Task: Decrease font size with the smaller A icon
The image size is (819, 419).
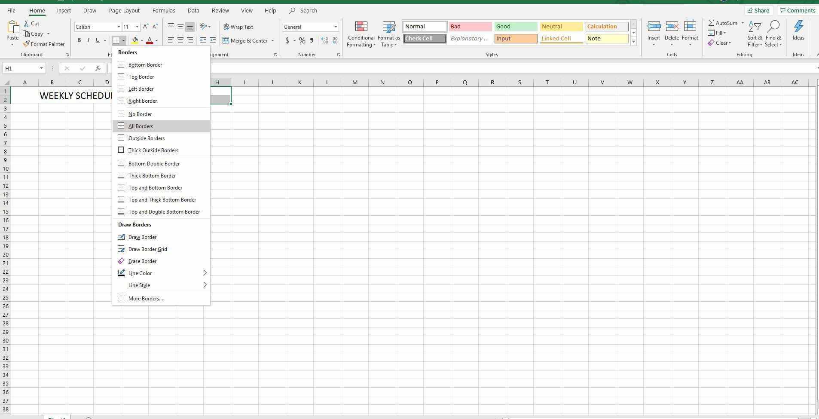Action: pos(155,27)
